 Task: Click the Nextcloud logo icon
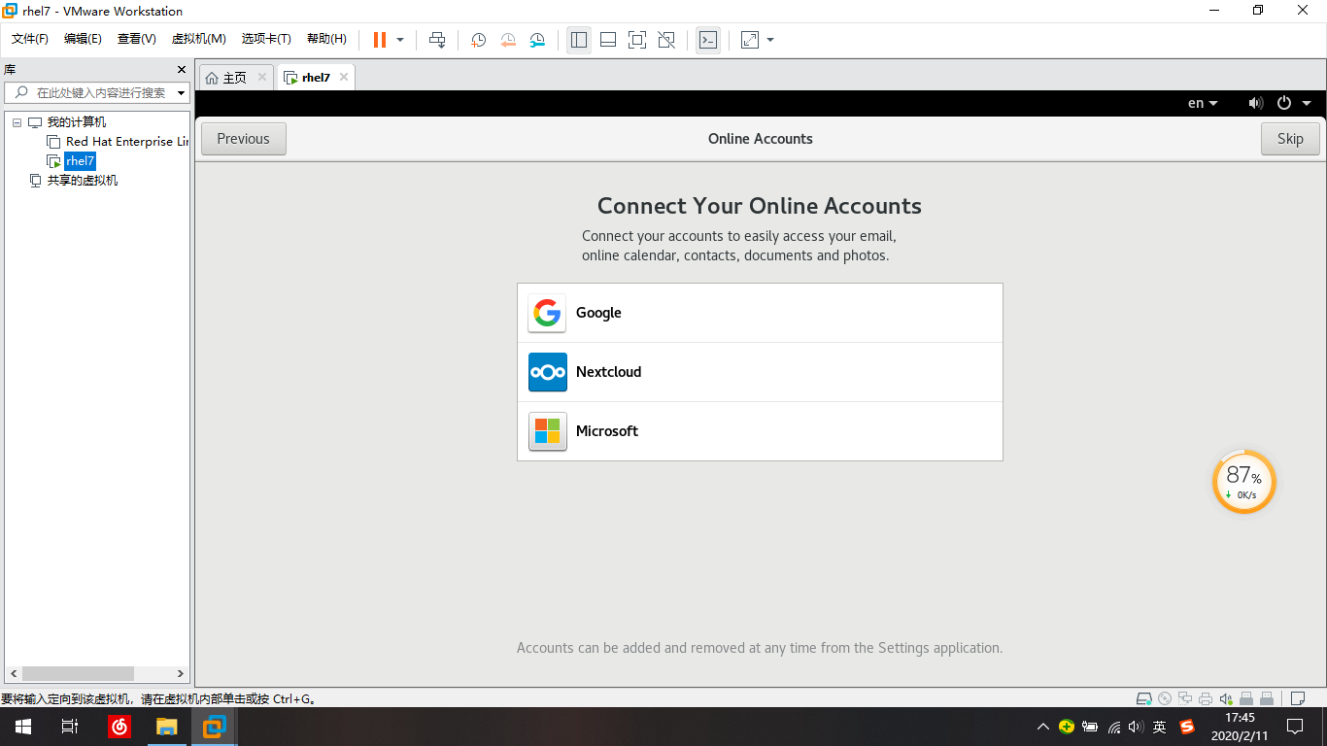tap(548, 372)
